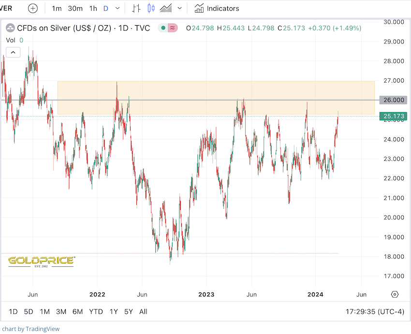
Task: Open chart settings gear icon
Action: [395, 294]
